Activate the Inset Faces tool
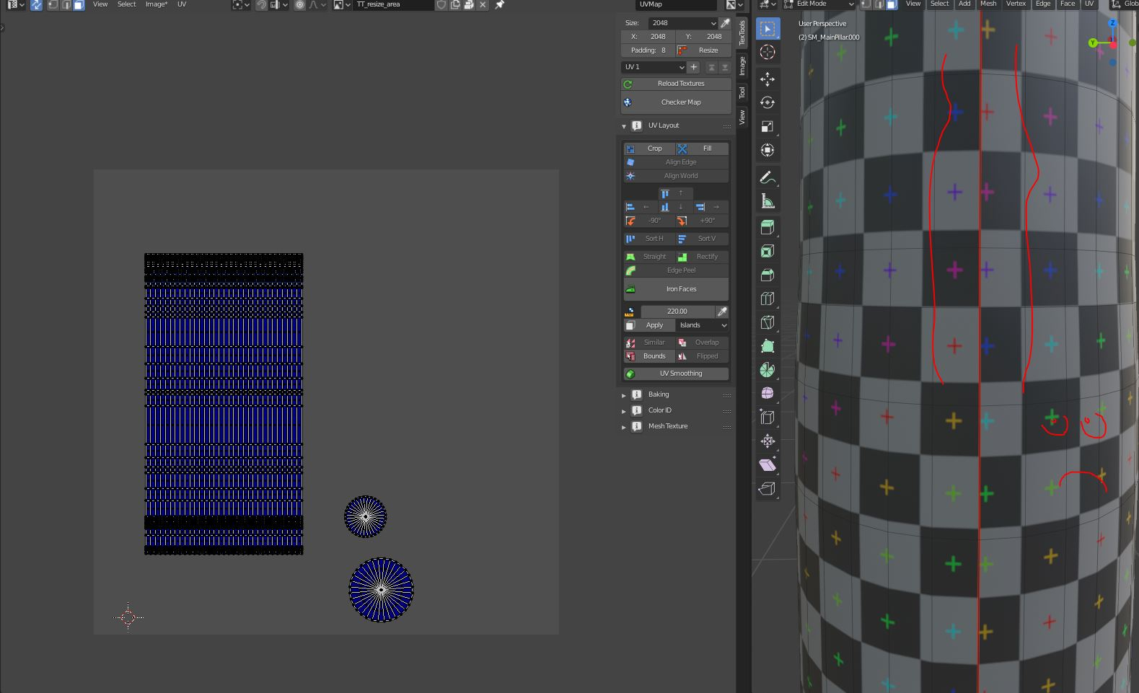The height and width of the screenshot is (693, 1139). [x=768, y=251]
